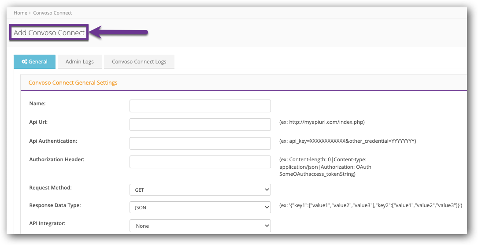Open the General tab

click(34, 62)
